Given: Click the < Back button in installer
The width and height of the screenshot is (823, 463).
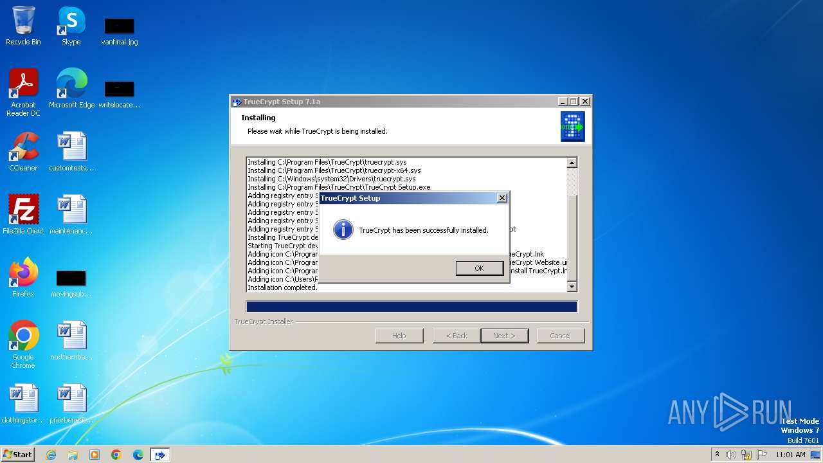Looking at the screenshot, I should tap(457, 336).
